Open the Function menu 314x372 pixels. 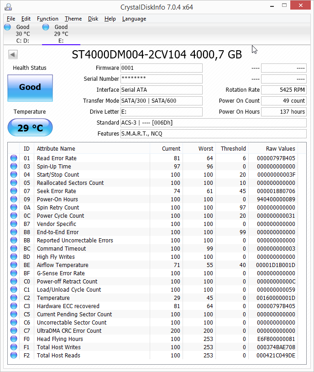(x=47, y=19)
